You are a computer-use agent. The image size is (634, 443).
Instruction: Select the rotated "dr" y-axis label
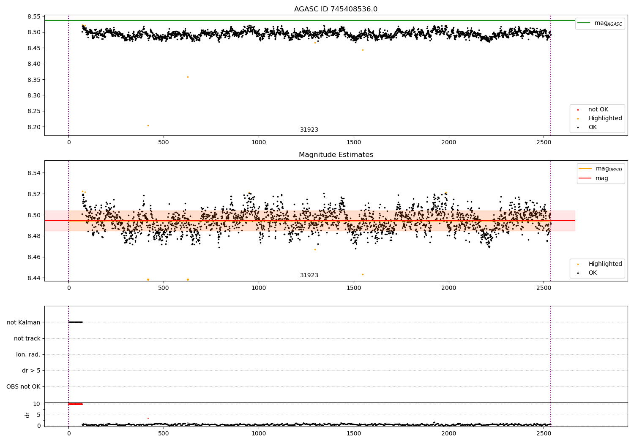click(27, 415)
